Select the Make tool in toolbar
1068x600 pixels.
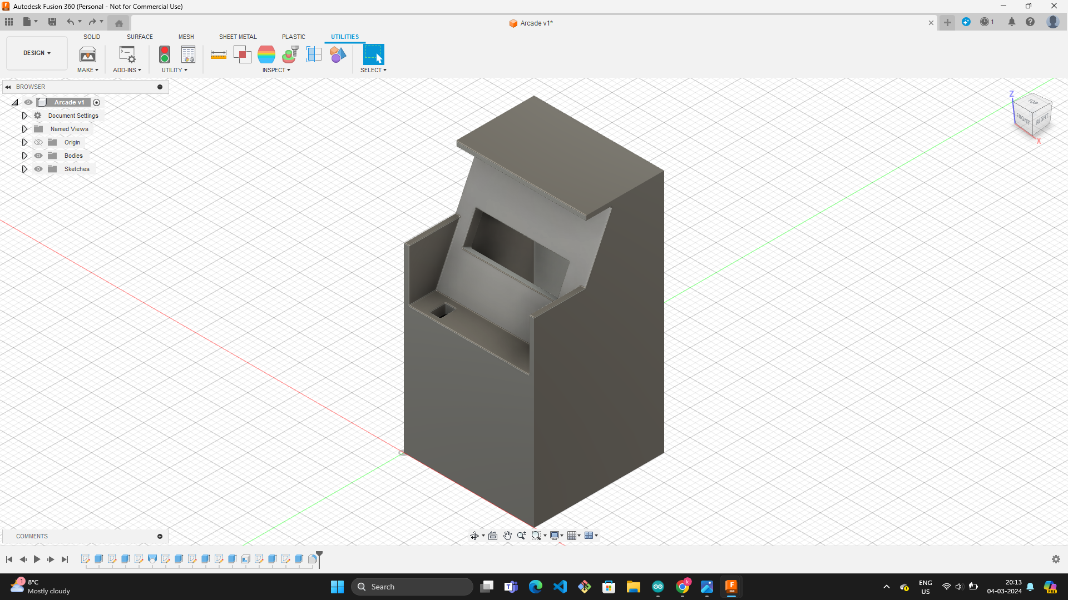pos(87,58)
